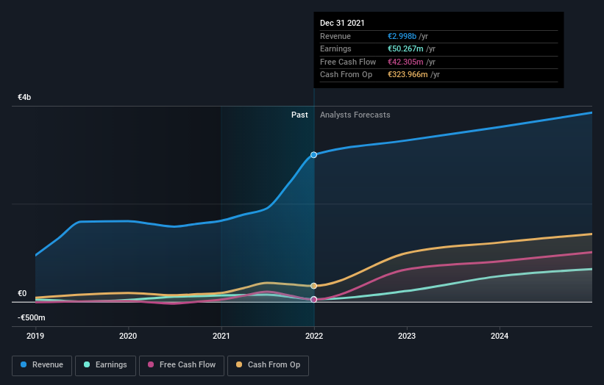
Task: Click the 2019 x-axis label
Action: 35,337
